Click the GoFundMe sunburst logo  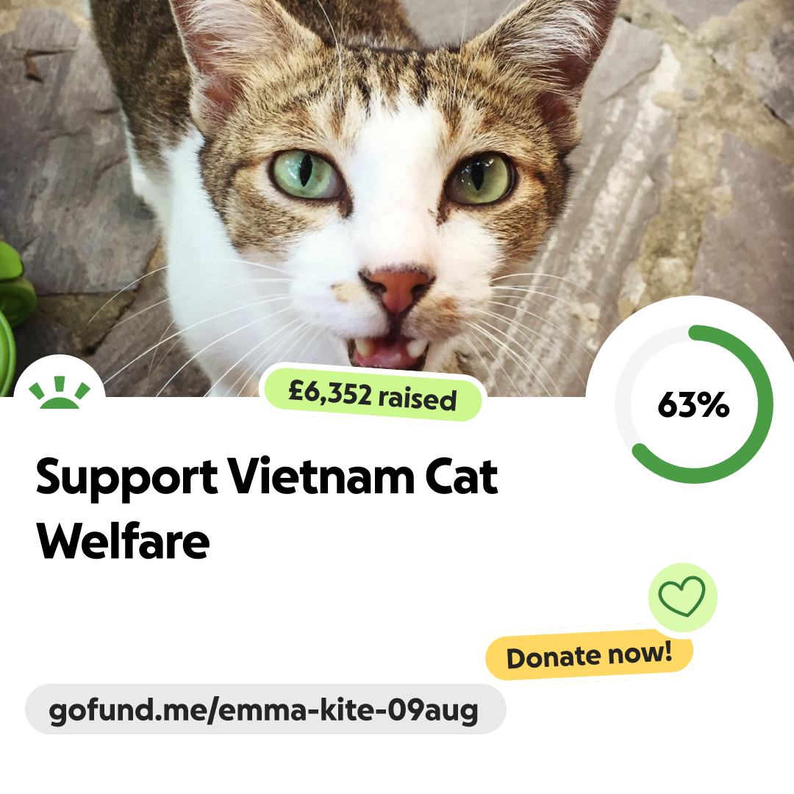pos(60,393)
